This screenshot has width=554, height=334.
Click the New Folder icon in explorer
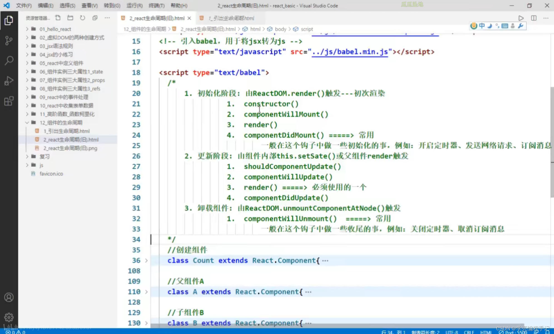click(70, 18)
